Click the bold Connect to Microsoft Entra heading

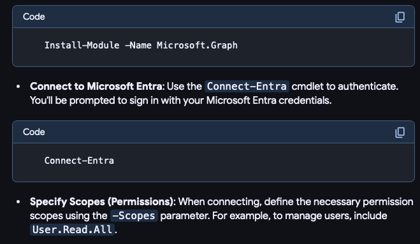click(96, 86)
